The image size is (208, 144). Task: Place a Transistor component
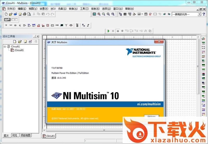point(20,25)
